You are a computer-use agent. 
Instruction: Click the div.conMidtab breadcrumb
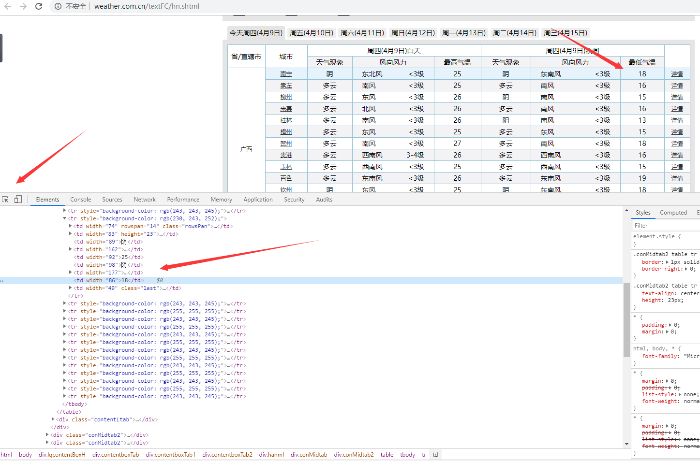point(309,455)
